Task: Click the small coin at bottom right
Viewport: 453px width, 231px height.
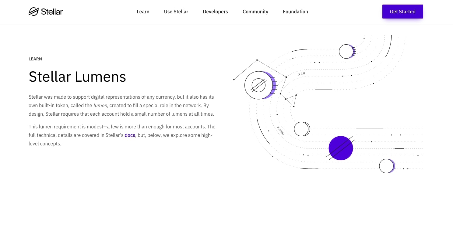Action: [386, 166]
